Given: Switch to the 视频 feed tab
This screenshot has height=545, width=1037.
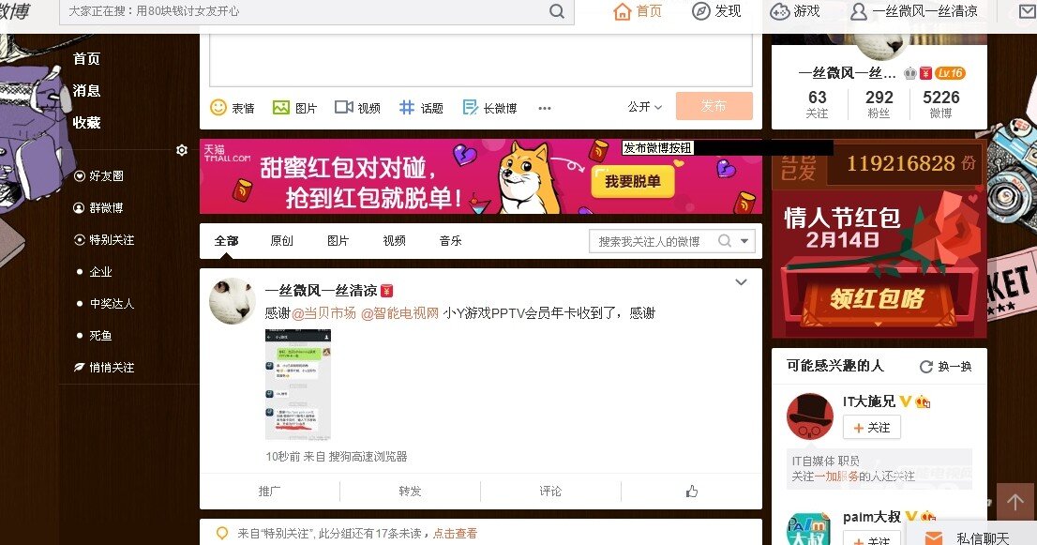Looking at the screenshot, I should (x=394, y=241).
